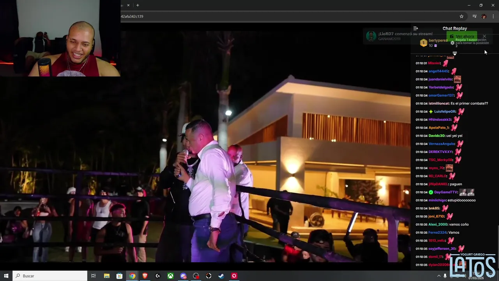Click the Buscar taskbar search box

pos(50,276)
